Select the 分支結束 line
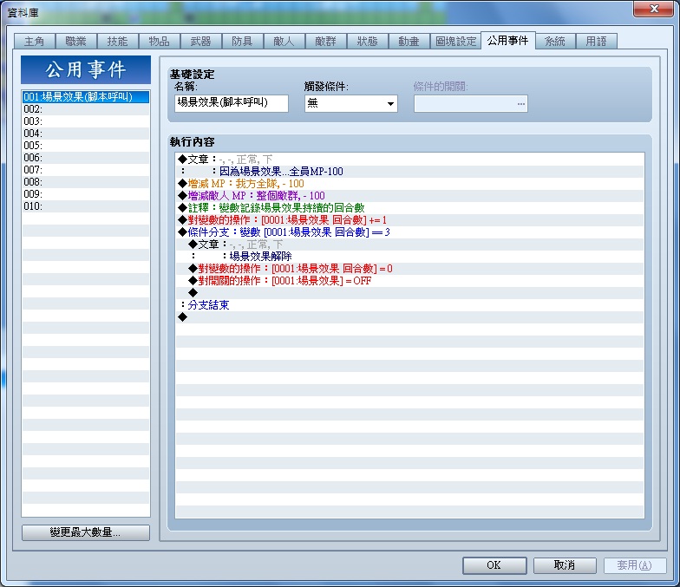 [x=409, y=305]
